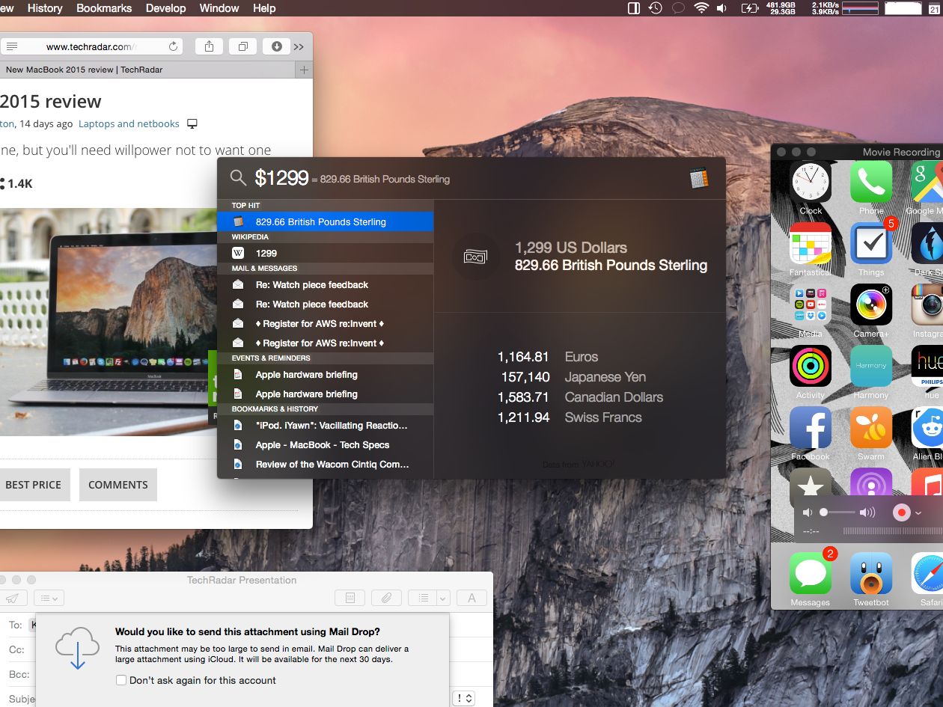
Task: Open the Harmony app
Action: pyautogui.click(x=871, y=366)
